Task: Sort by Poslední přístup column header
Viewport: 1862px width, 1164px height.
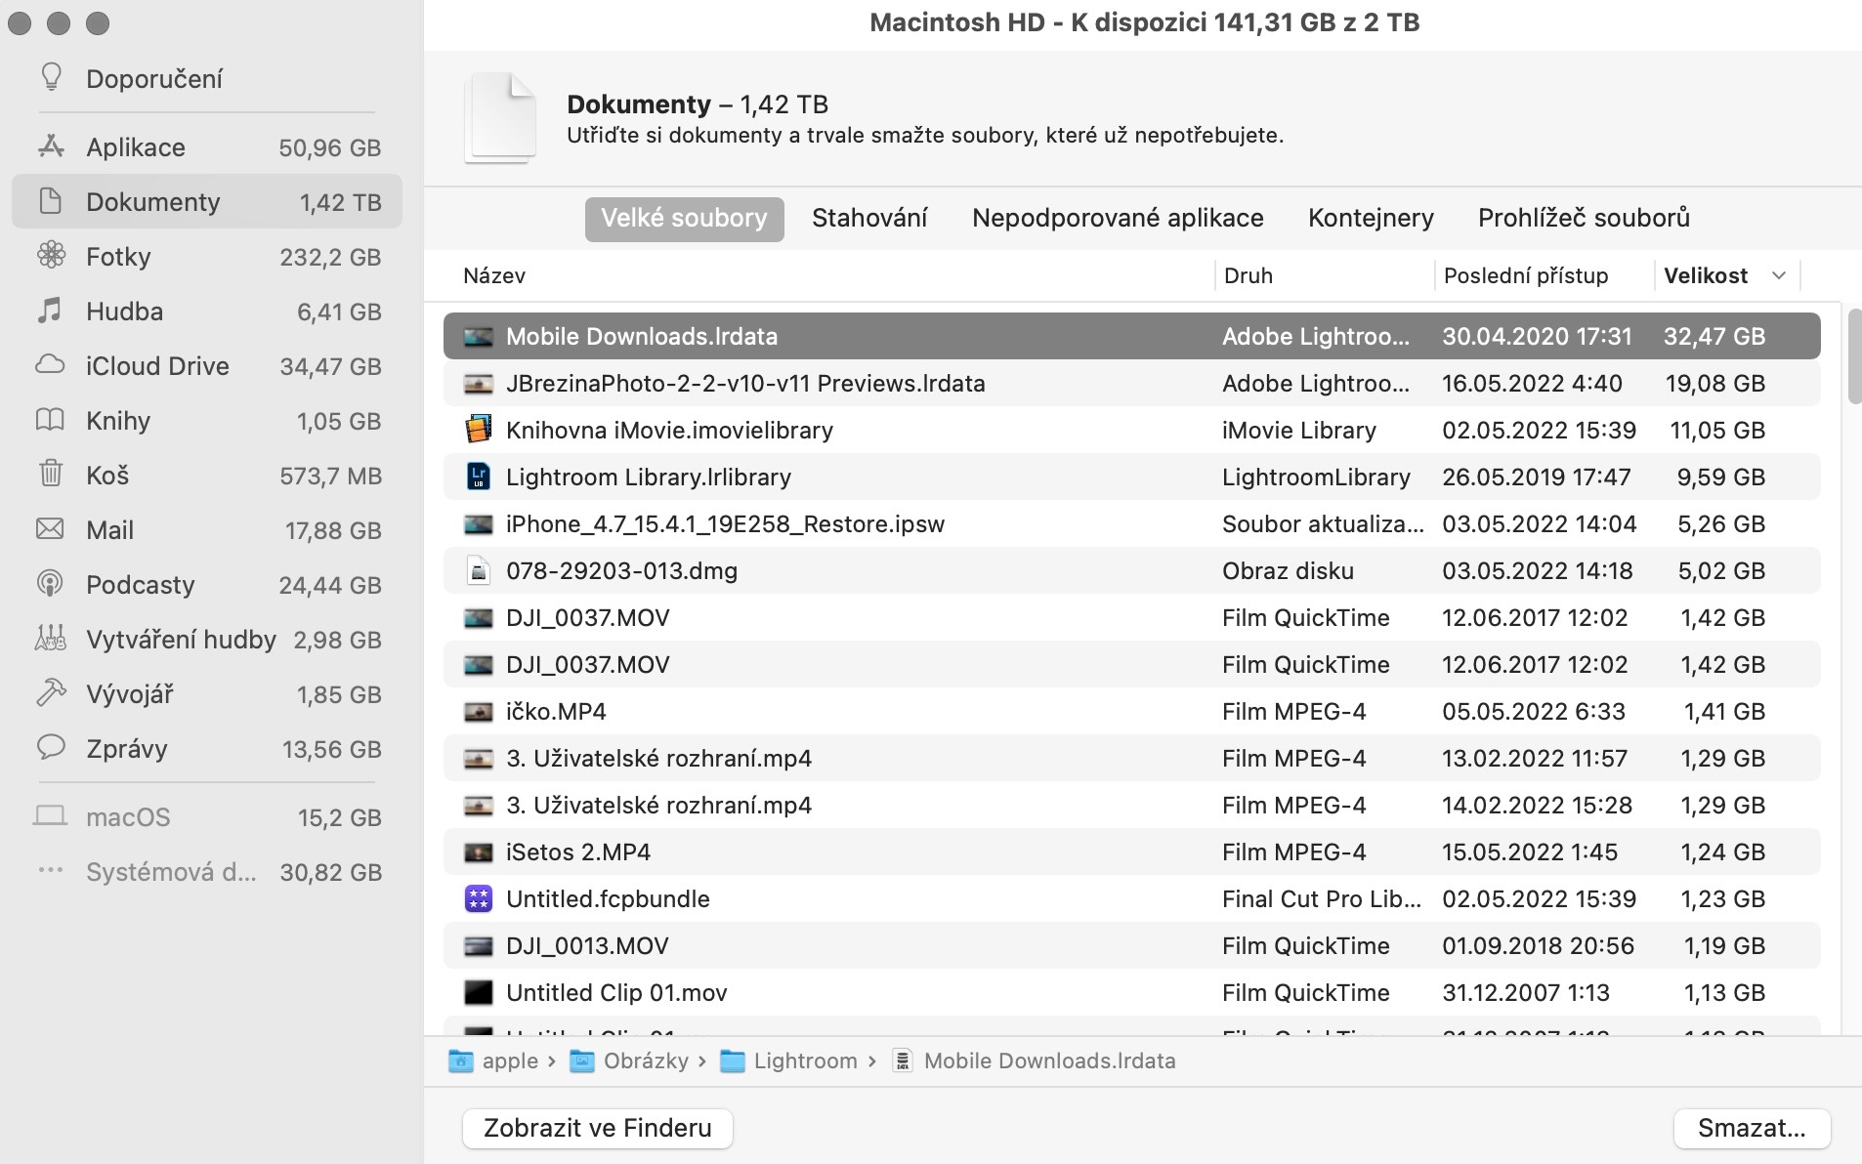Action: point(1525,276)
